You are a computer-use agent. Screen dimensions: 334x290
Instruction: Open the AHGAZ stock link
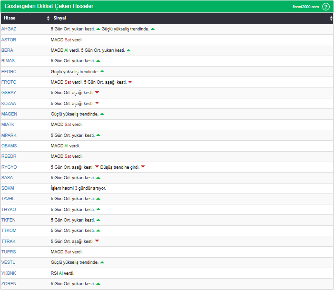click(9, 29)
